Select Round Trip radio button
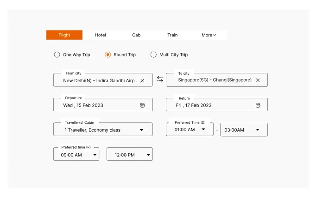This screenshot has height=199, width=316. tap(107, 54)
